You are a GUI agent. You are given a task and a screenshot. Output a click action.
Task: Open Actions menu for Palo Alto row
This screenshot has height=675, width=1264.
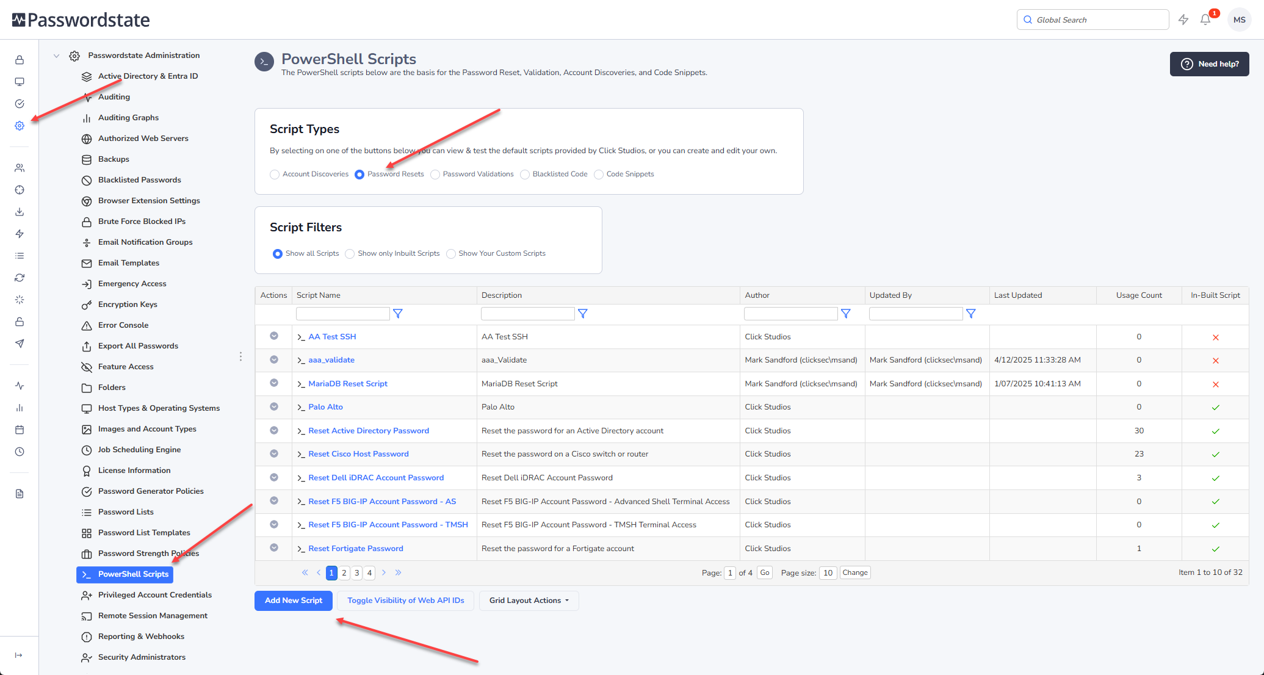click(x=274, y=406)
